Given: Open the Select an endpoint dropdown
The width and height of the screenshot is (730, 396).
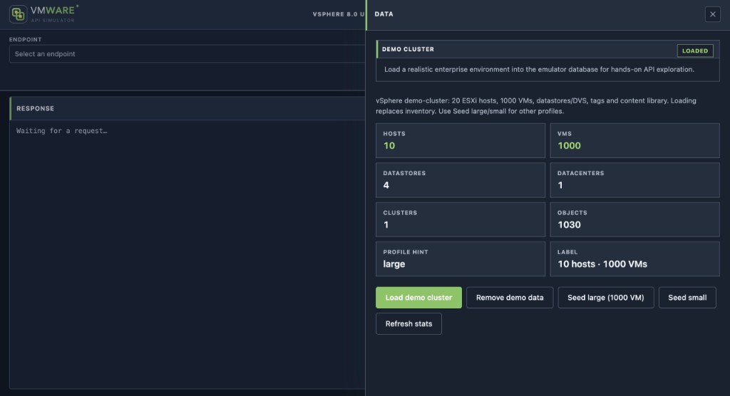Looking at the screenshot, I should click(187, 54).
